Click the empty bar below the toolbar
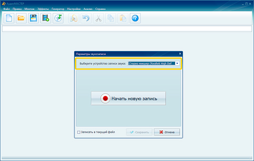Viewport: 254px width, 161px height. [x=127, y=29]
